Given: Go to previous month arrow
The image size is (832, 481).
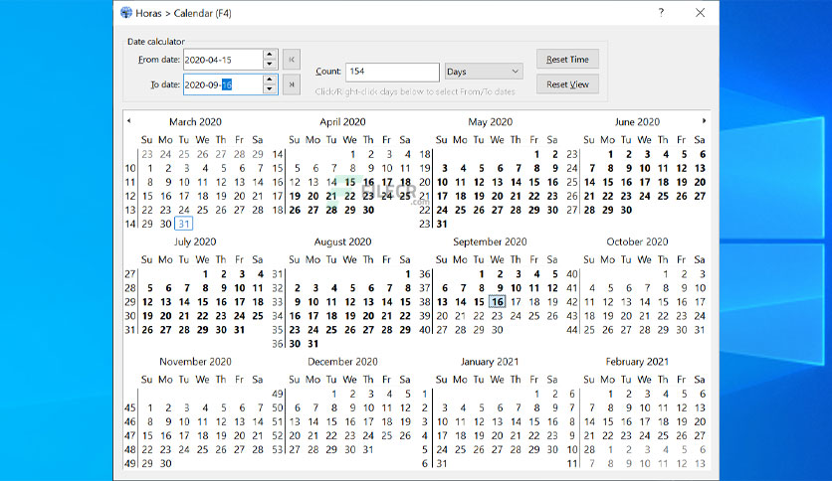Looking at the screenshot, I should tap(129, 121).
